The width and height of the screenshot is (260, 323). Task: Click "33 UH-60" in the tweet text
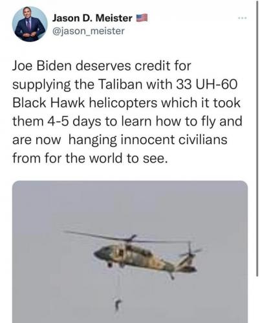207,84
